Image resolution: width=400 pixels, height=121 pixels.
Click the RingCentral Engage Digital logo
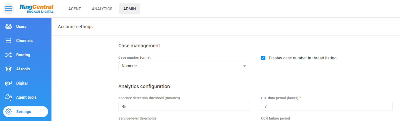(36, 9)
